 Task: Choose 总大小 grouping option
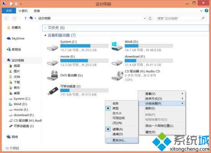click(117, 113)
